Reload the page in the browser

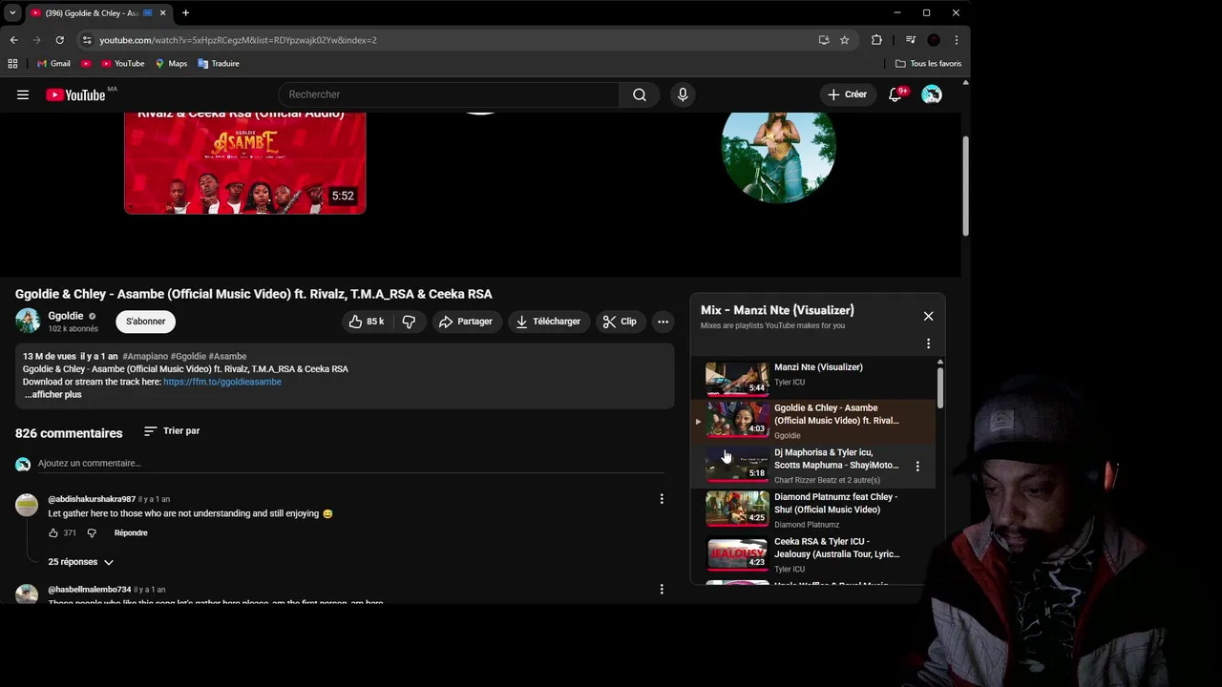click(x=59, y=40)
